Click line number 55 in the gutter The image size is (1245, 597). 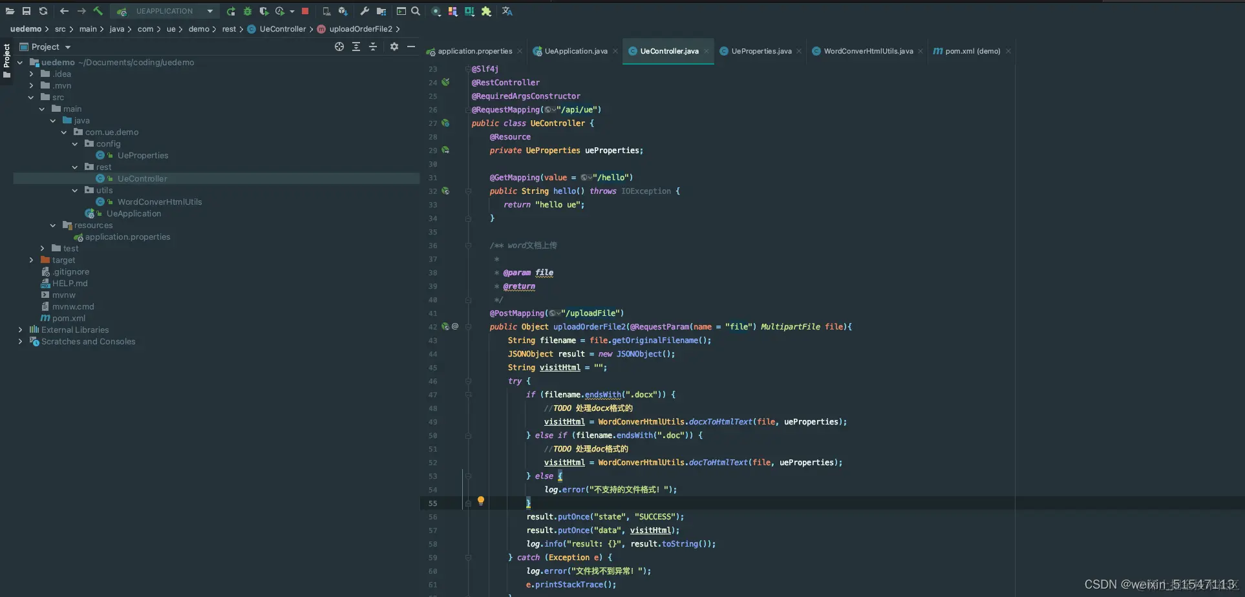[x=432, y=503]
